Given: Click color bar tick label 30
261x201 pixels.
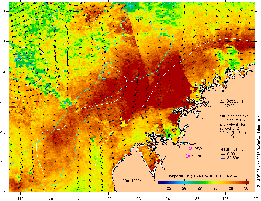Looking at the screenshot, I should click(246, 188).
